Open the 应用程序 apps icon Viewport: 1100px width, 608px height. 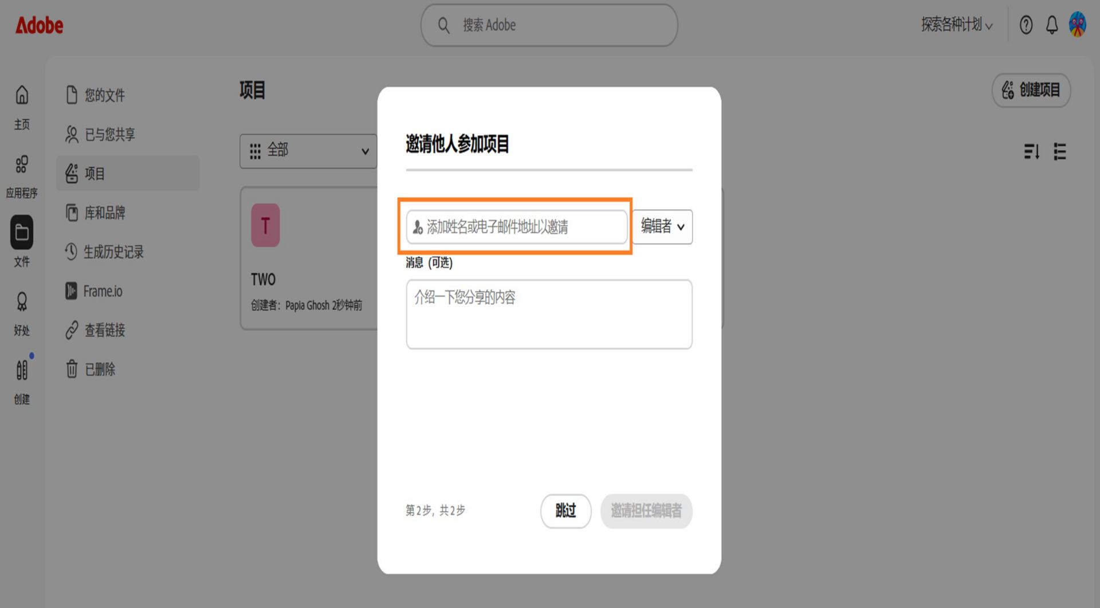pos(22,164)
